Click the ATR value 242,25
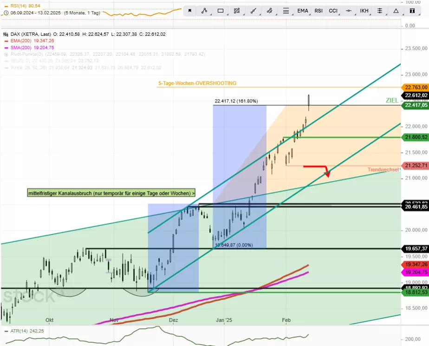This screenshot has width=429, height=346. tap(37, 331)
